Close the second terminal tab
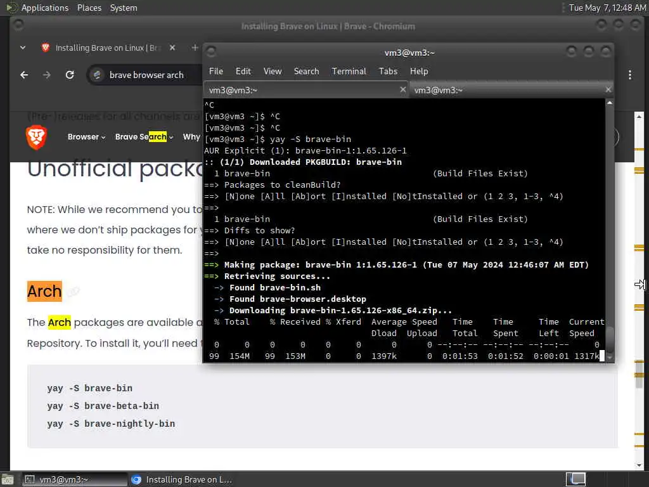 tap(608, 89)
